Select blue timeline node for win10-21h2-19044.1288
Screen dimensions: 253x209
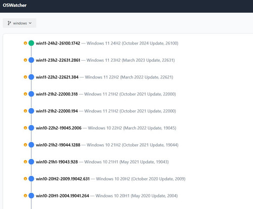[x=31, y=145]
